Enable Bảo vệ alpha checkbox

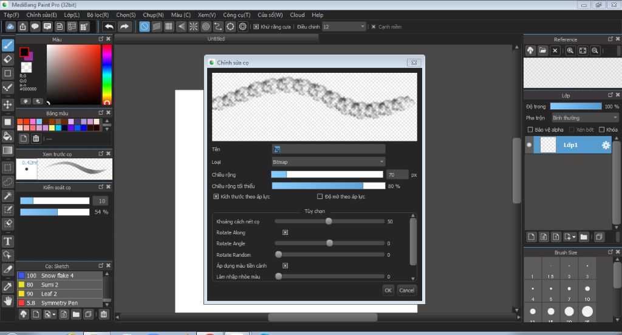pyautogui.click(x=530, y=129)
